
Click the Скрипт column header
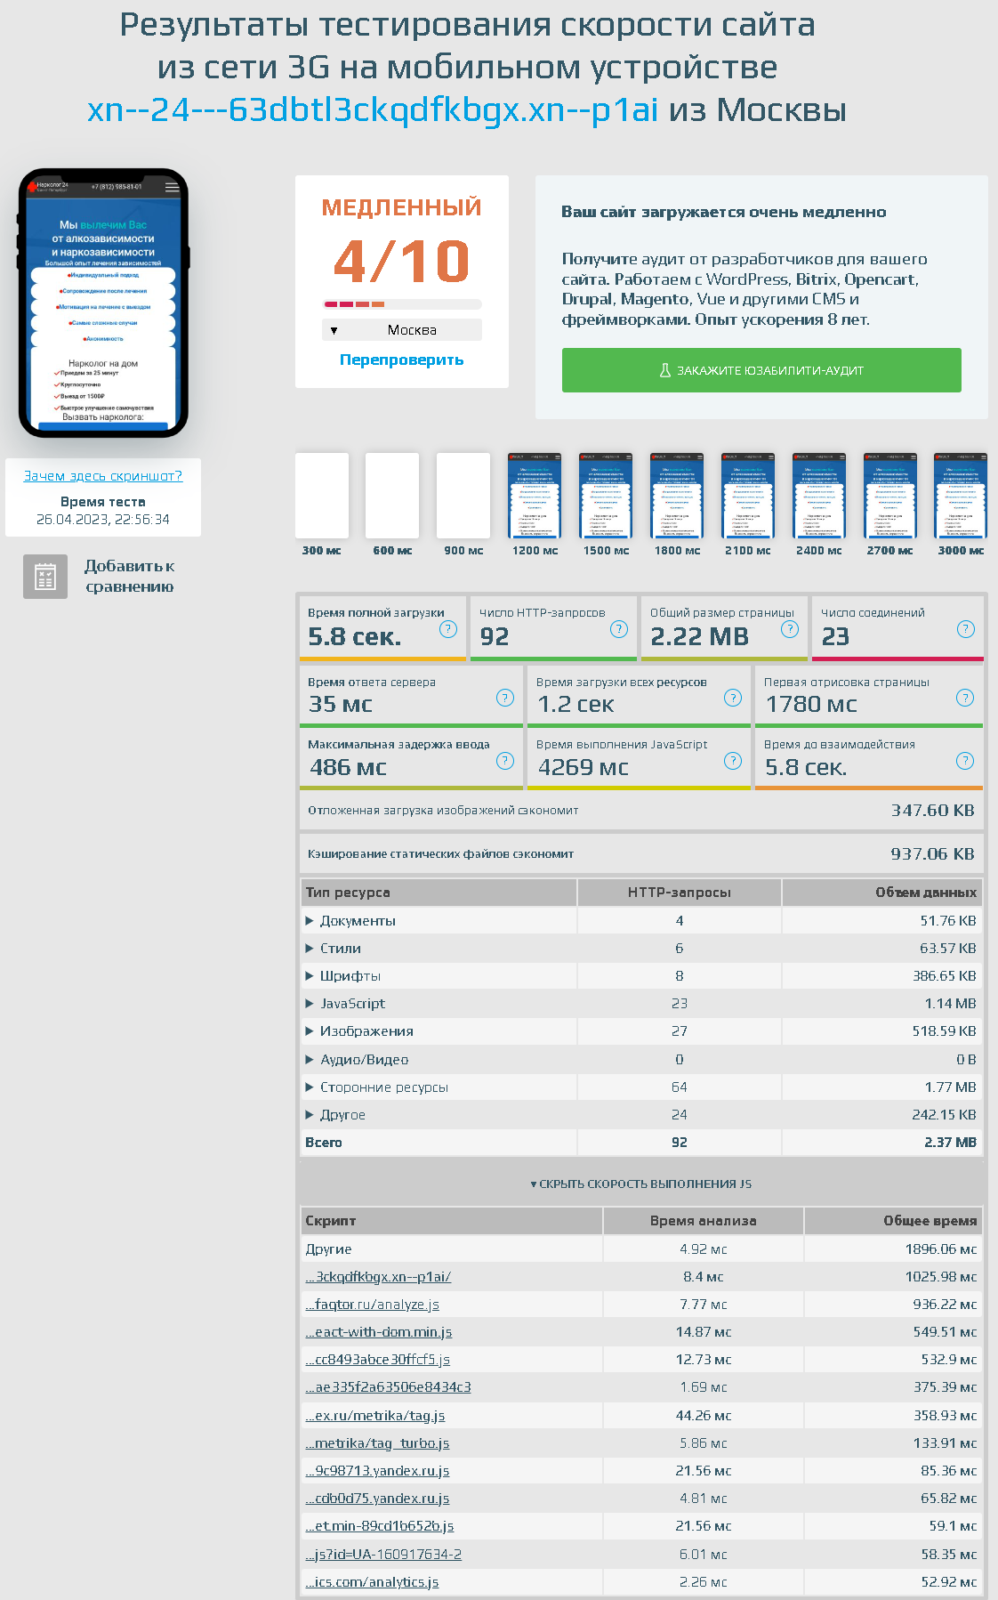click(x=451, y=1221)
